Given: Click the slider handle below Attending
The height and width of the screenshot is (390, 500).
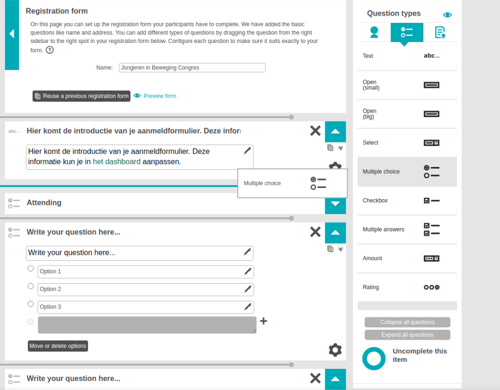Looking at the screenshot, I should click(291, 218).
